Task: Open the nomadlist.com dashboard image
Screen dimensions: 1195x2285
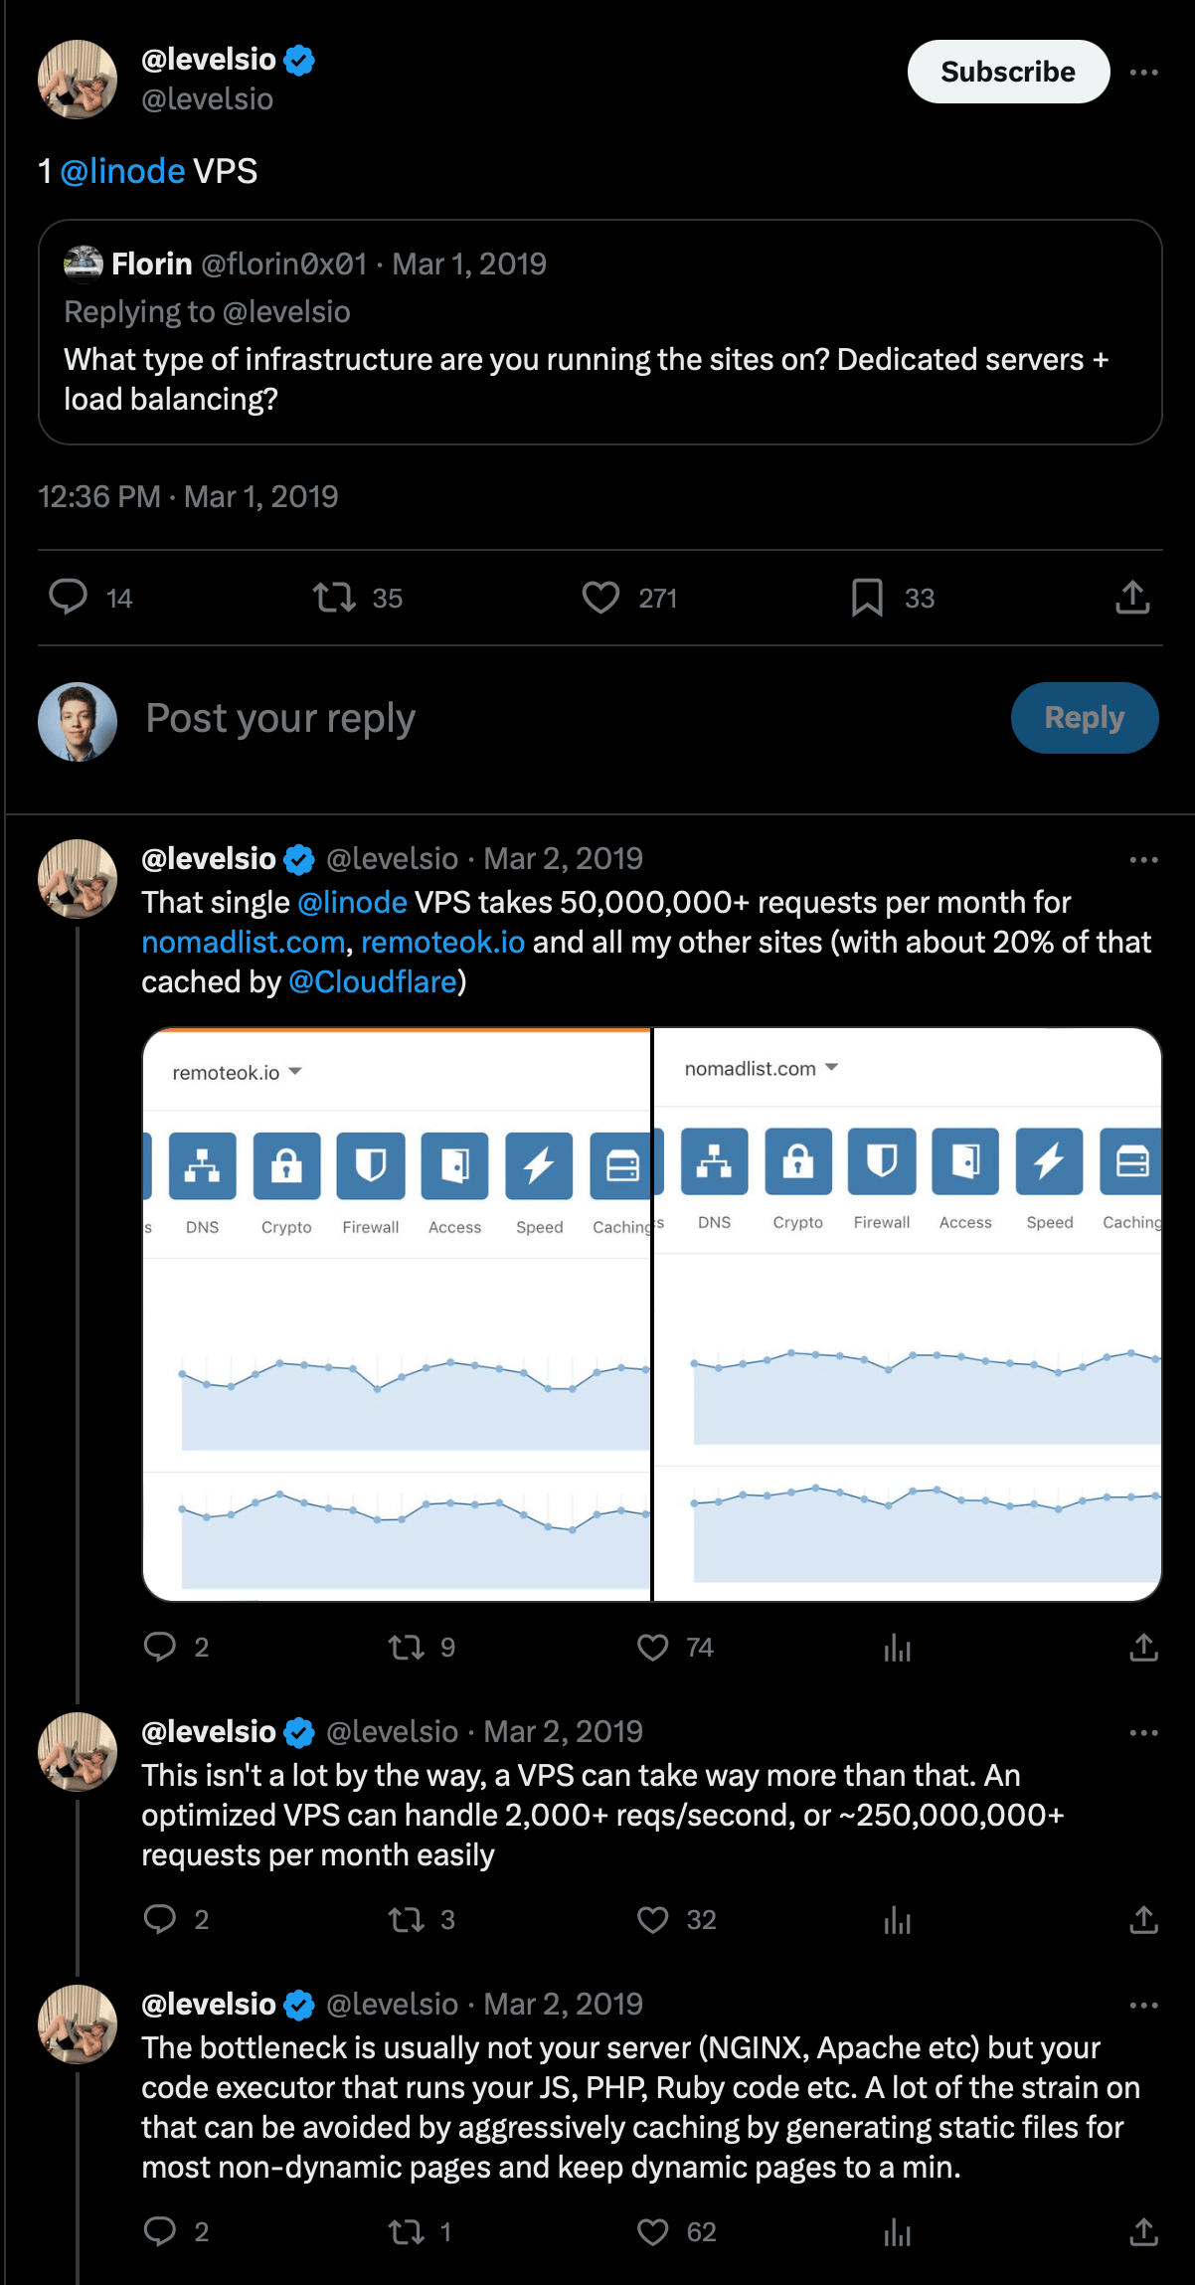Action: pos(907,1392)
